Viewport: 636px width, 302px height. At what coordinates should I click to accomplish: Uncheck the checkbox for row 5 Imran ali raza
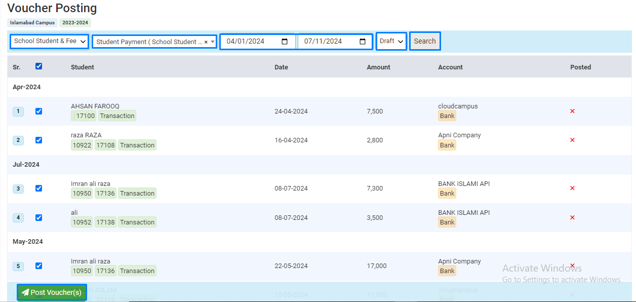click(39, 266)
